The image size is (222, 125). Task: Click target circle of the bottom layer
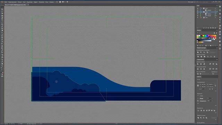215,18
